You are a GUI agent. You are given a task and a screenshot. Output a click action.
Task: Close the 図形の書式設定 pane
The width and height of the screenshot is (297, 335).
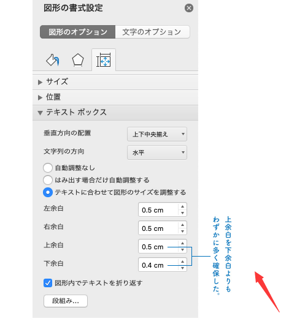tap(189, 8)
